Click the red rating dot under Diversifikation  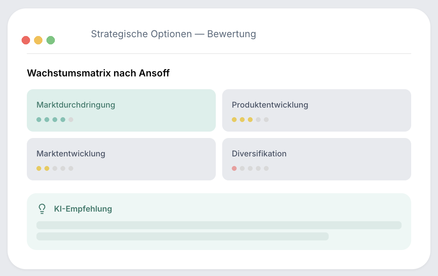click(x=234, y=168)
